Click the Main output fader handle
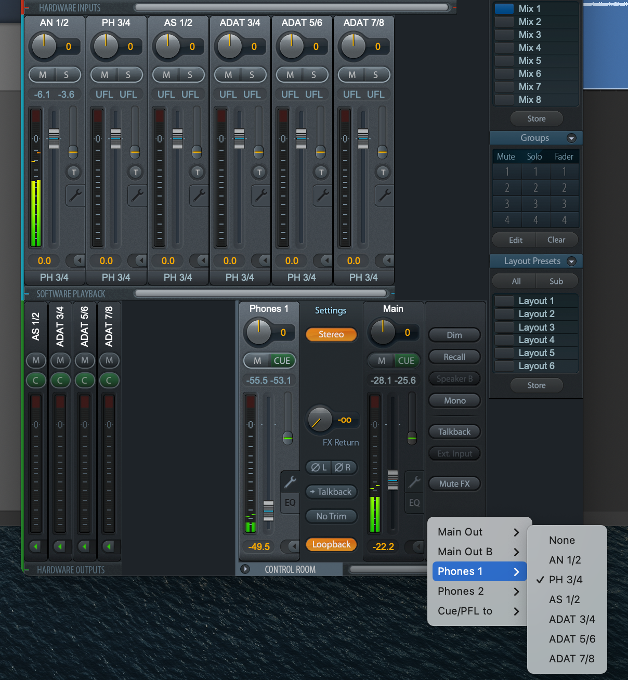Image resolution: width=628 pixels, height=680 pixels. (393, 480)
